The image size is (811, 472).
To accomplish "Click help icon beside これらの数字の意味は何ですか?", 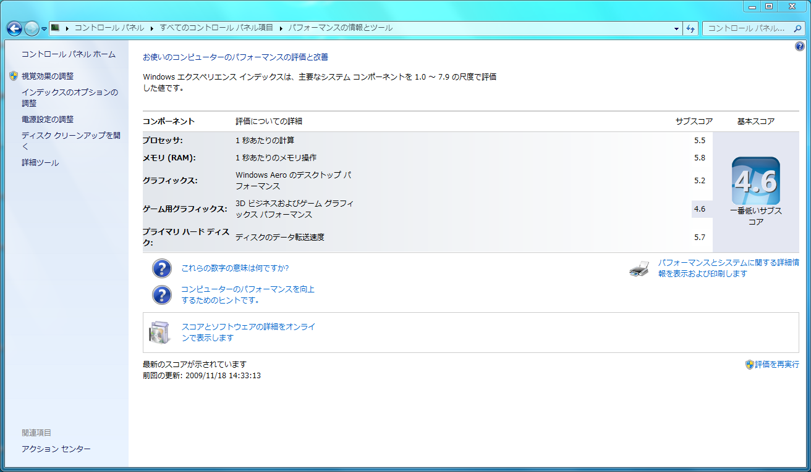I will [x=161, y=268].
